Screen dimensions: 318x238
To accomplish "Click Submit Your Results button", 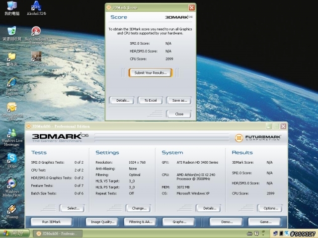I will click(x=151, y=73).
